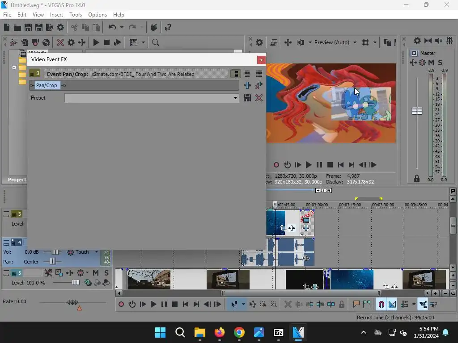This screenshot has width=458, height=343.
Task: Save the project with the first floppy icon
Action: (x=28, y=27)
